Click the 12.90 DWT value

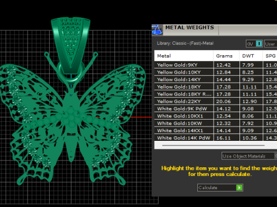pos(249,101)
